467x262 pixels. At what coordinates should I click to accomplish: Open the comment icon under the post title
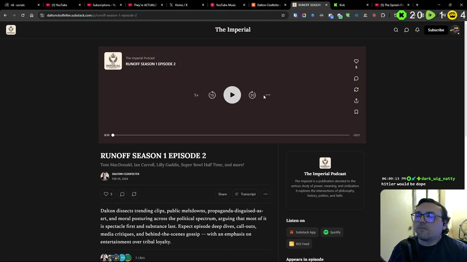tap(122, 194)
